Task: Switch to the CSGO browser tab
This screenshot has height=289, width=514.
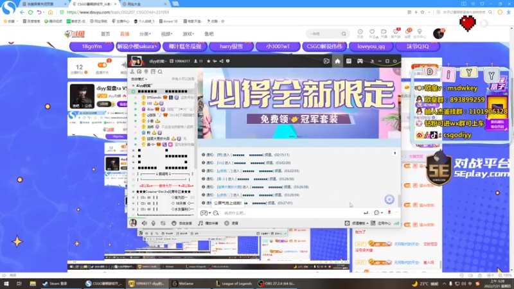Action: 94,4
